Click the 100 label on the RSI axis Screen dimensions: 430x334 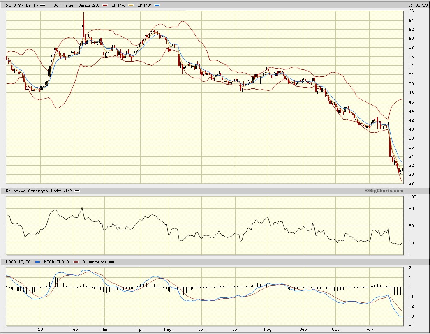412,196
